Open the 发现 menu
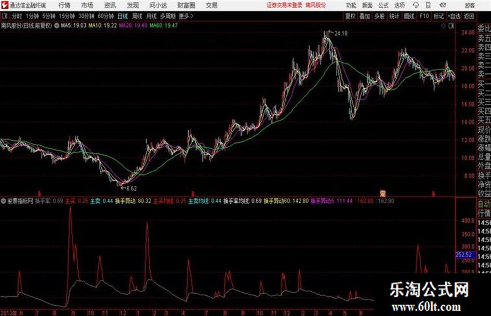Image resolution: width=491 pixels, height=316 pixels. tap(133, 5)
